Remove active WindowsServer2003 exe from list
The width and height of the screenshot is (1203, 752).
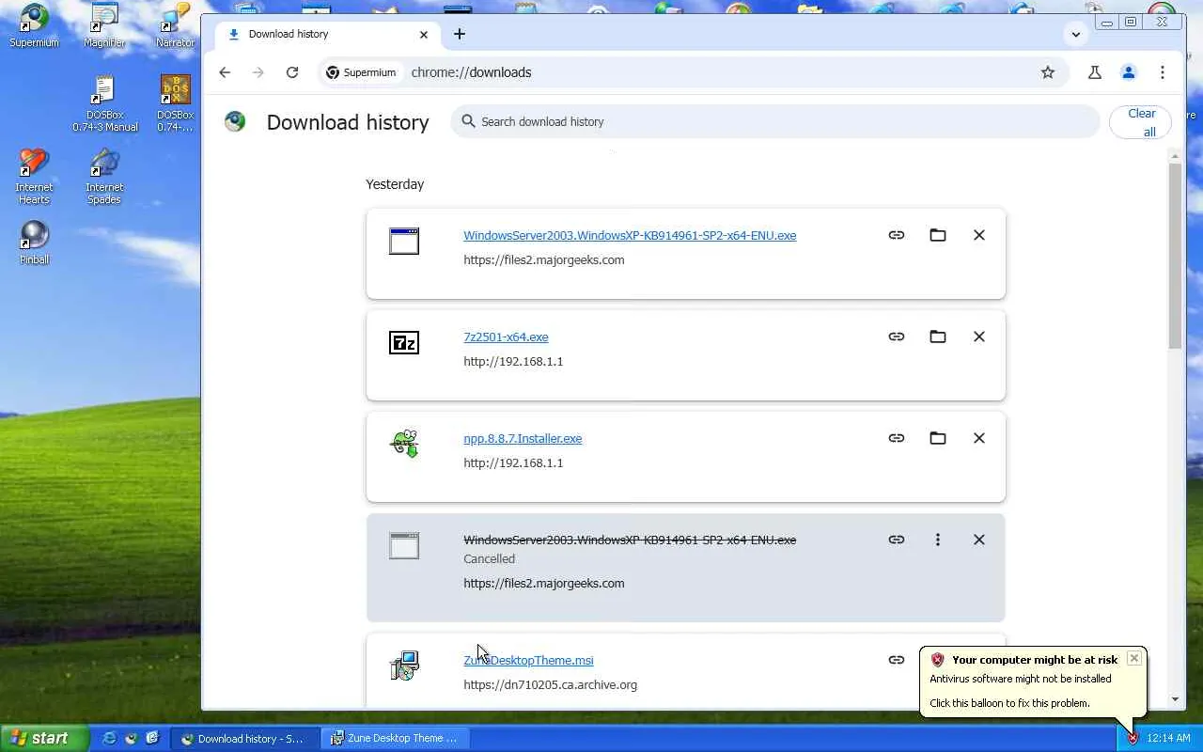click(x=979, y=235)
